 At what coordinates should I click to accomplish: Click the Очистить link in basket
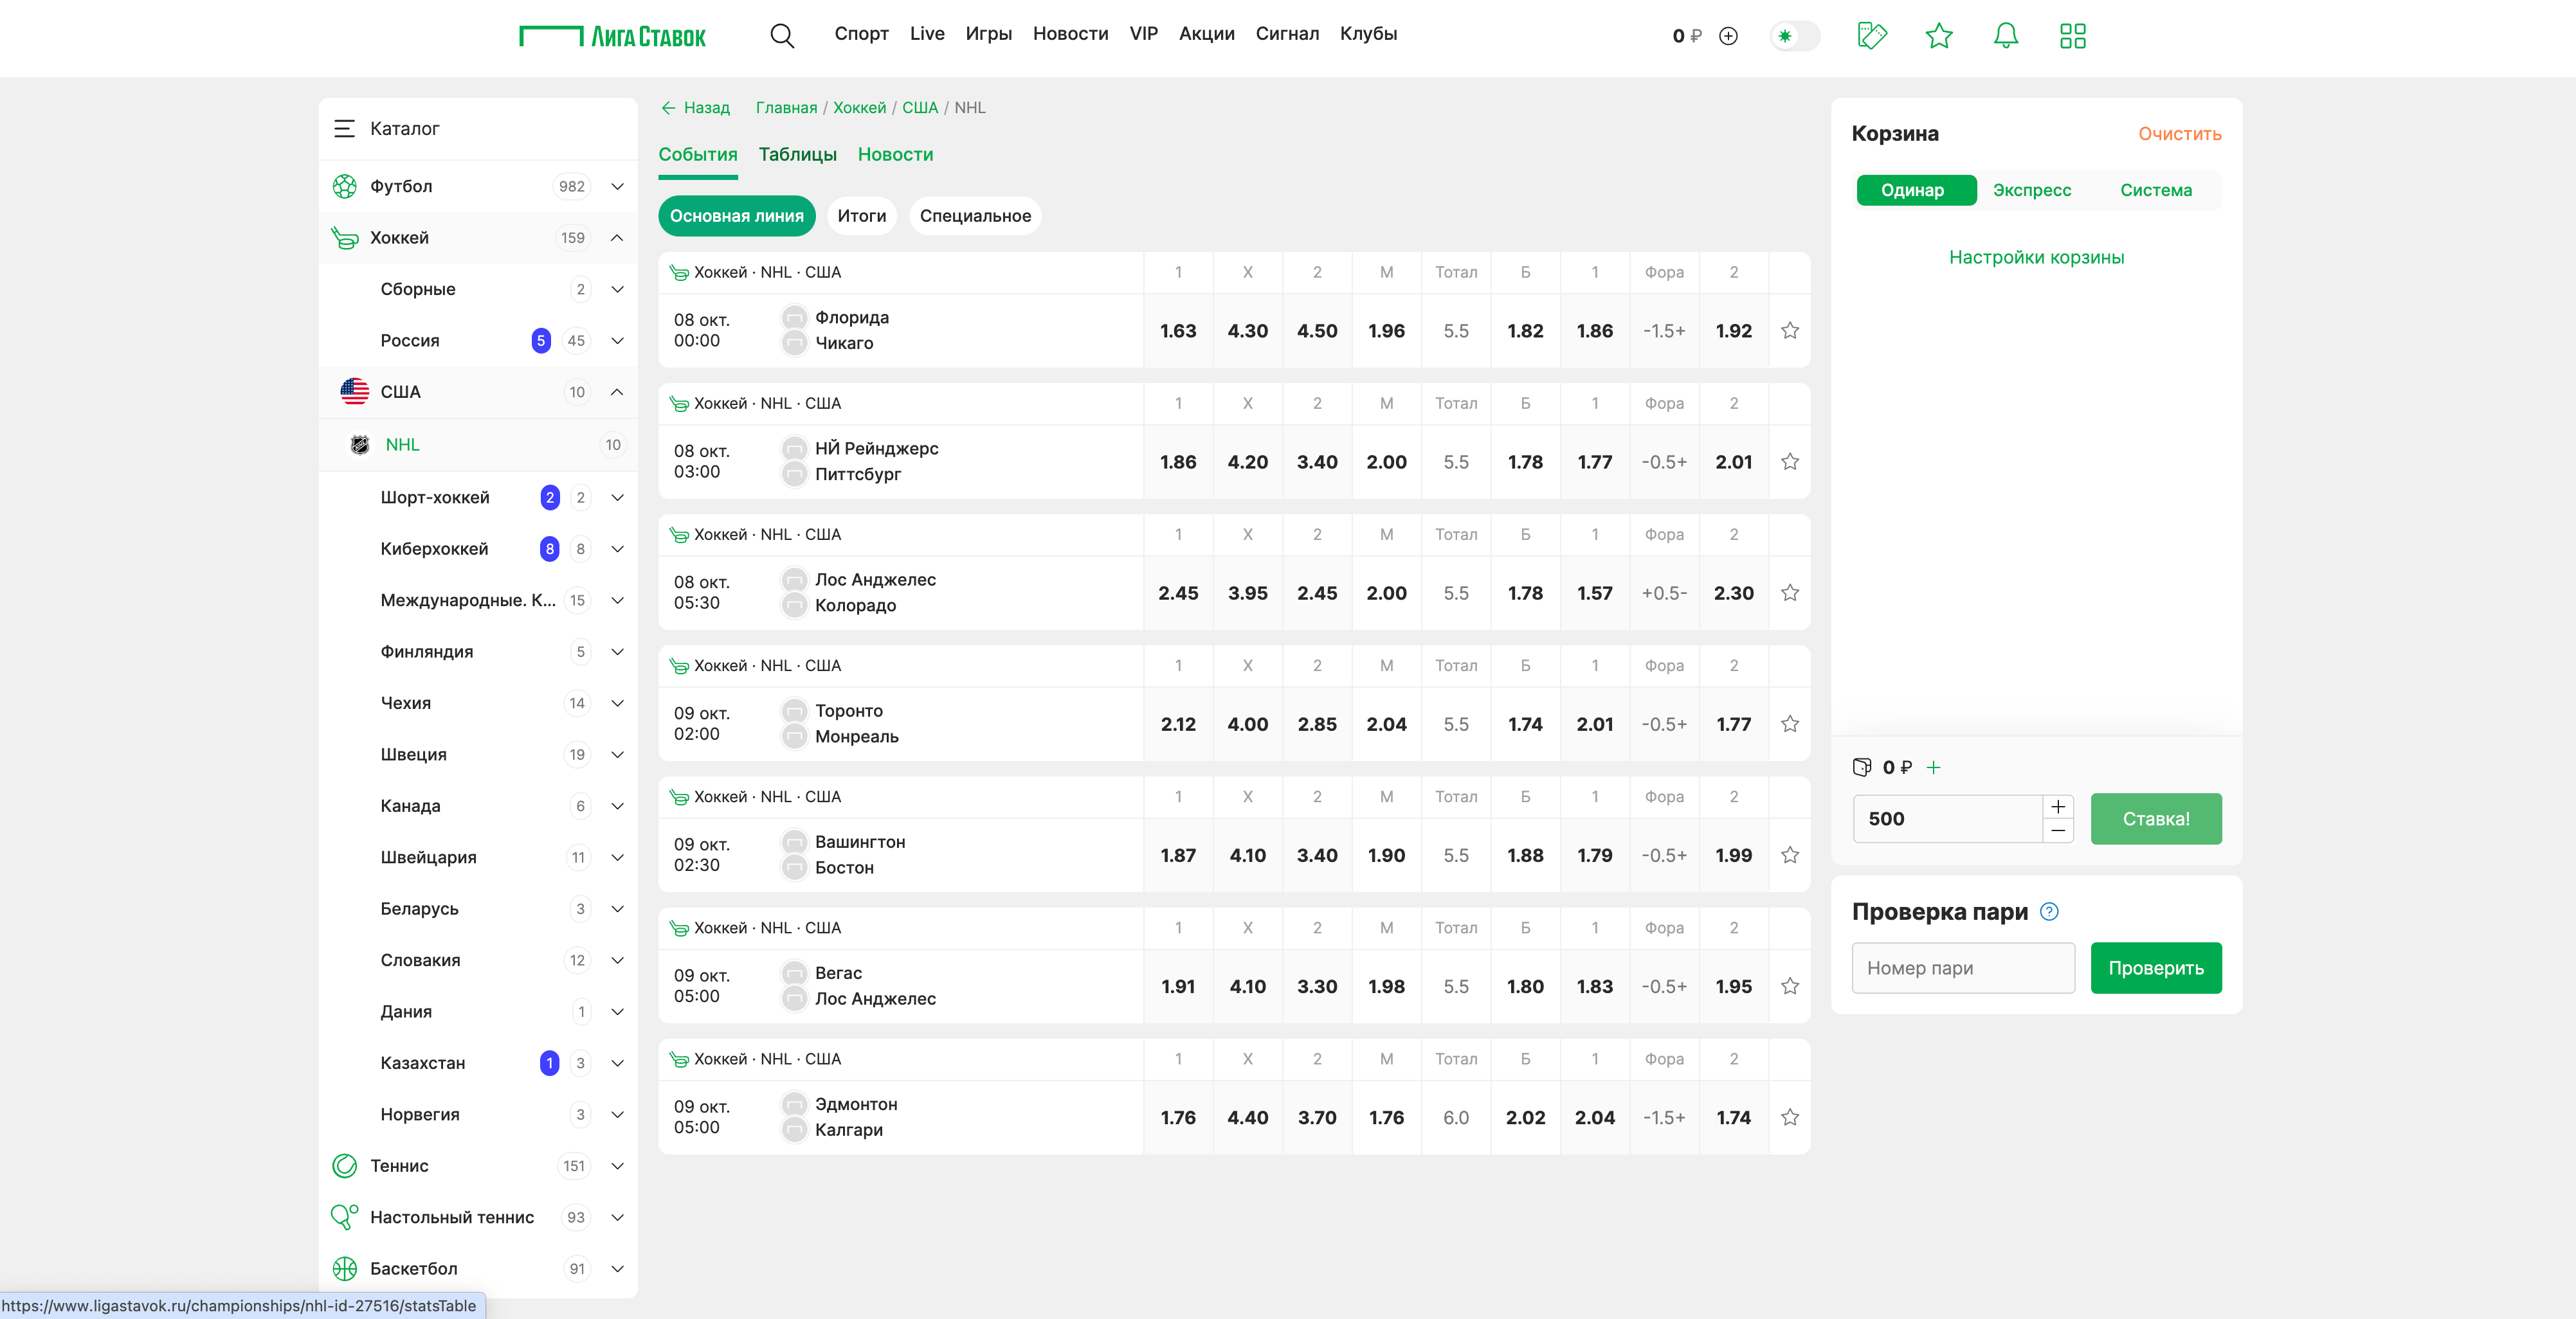pos(2179,134)
